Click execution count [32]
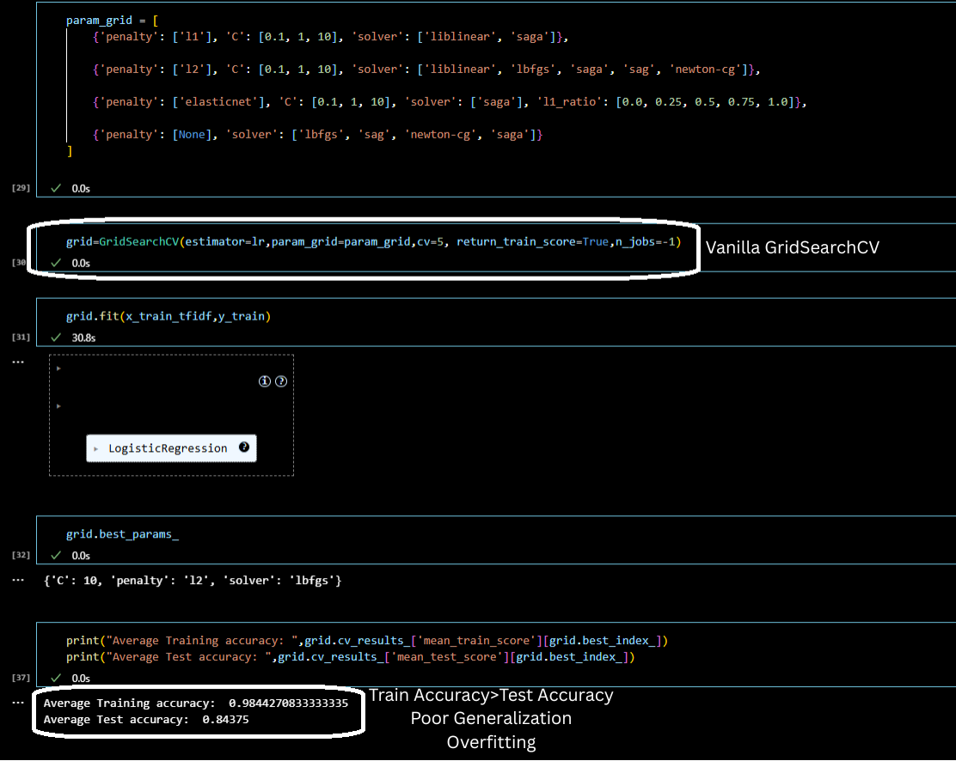The image size is (956, 761). click(21, 555)
